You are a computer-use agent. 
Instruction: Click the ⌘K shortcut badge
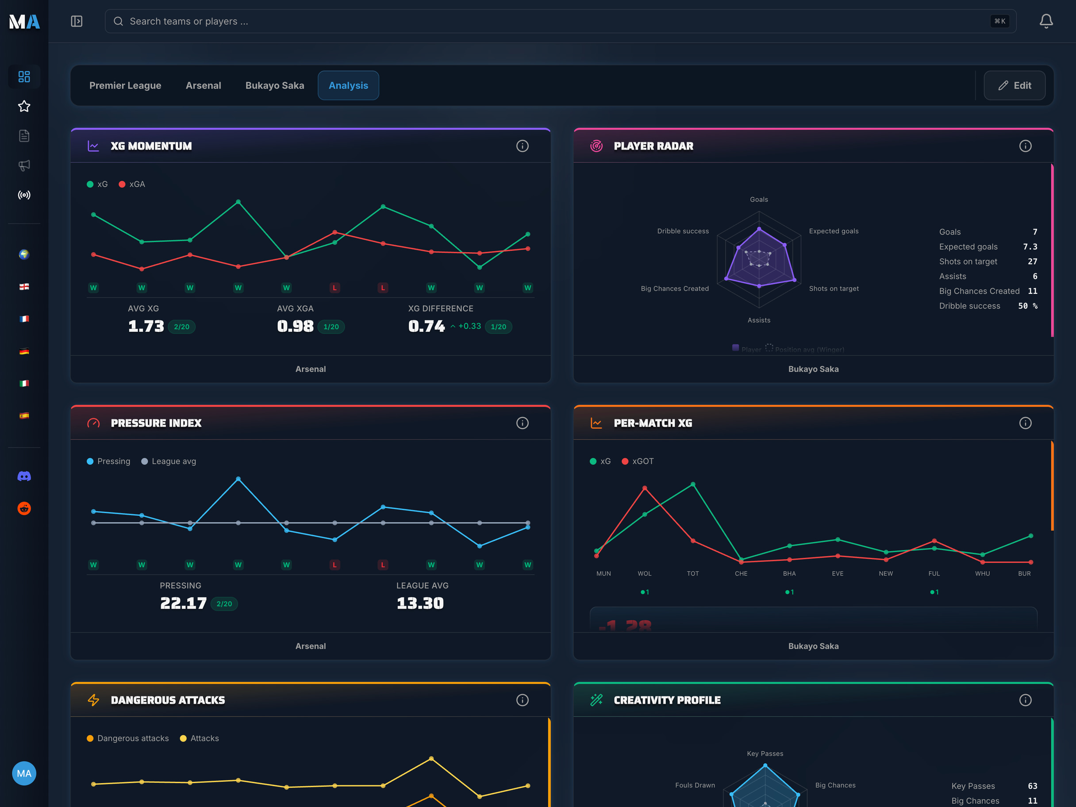pos(999,21)
